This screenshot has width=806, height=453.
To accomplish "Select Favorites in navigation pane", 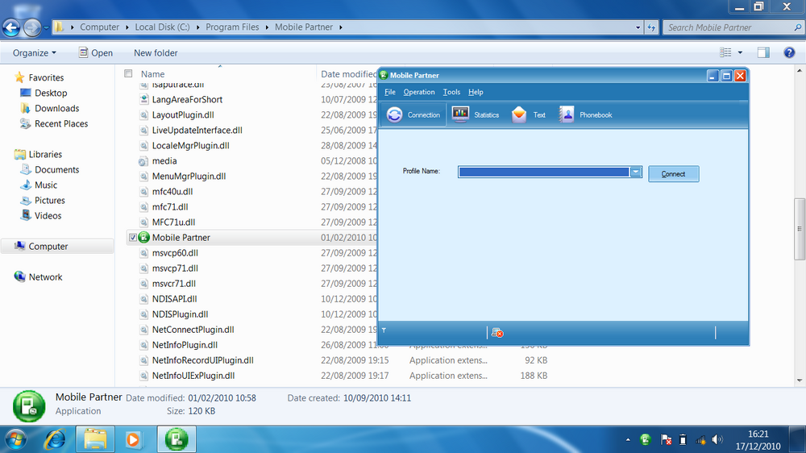I will coord(46,77).
